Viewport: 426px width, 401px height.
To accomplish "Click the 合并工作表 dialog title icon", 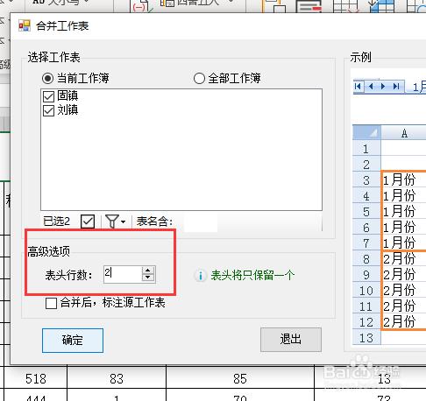I will click(25, 25).
